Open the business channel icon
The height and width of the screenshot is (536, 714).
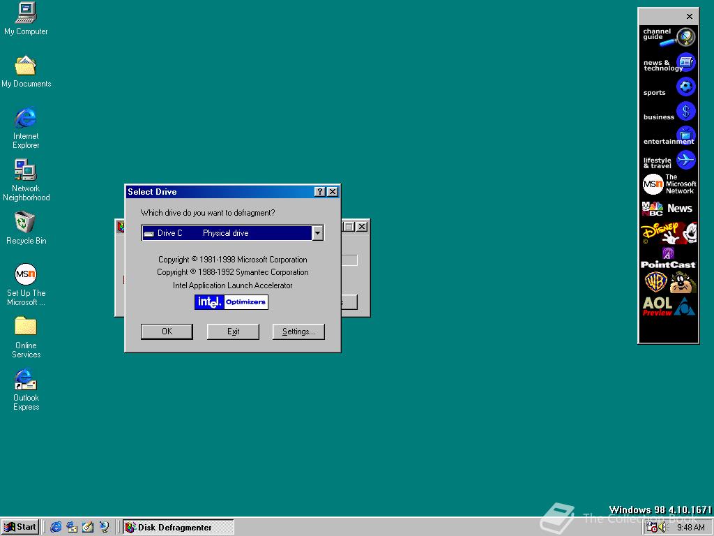[667, 111]
